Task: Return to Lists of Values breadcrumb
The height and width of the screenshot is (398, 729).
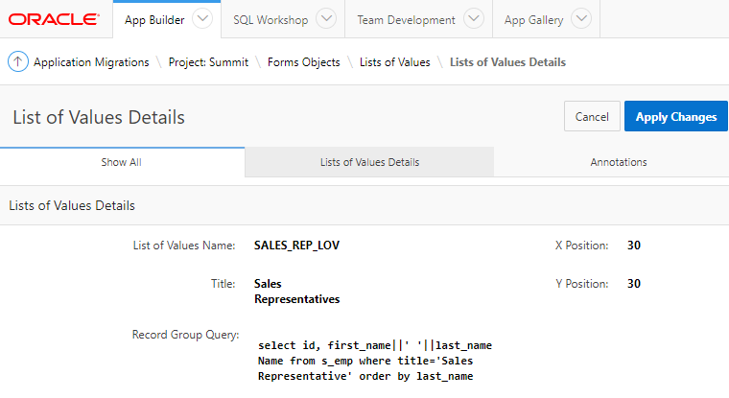Action: (395, 62)
